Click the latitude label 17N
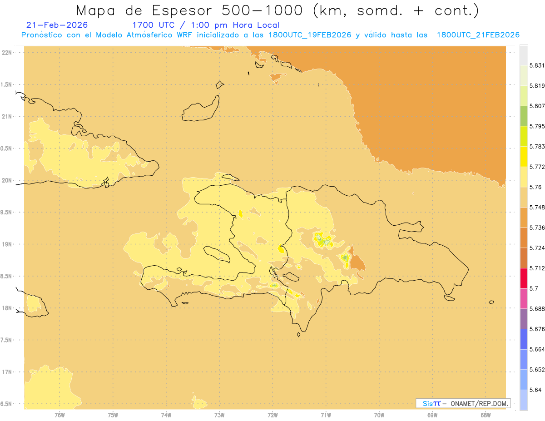Screen dimensions: 545x421 (x=7, y=372)
